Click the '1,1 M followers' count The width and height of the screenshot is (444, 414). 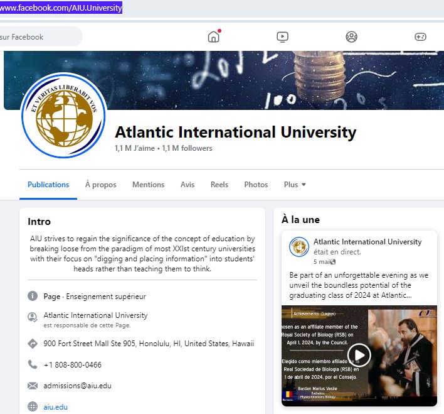[x=187, y=148]
